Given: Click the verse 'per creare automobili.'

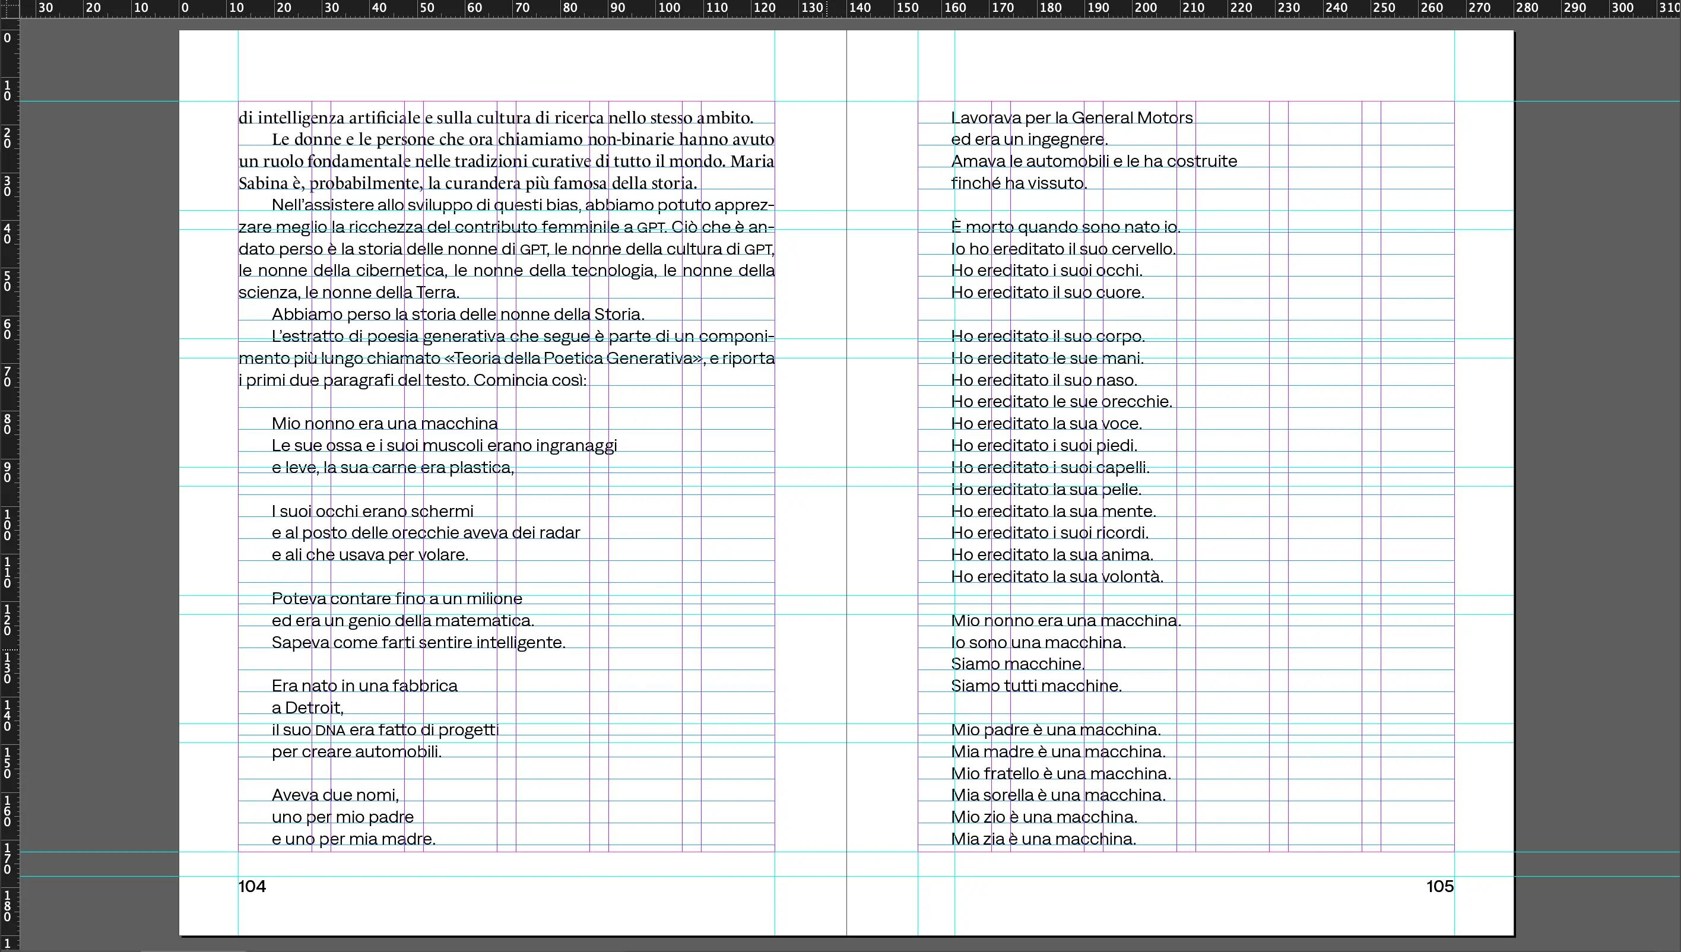Looking at the screenshot, I should tap(357, 751).
